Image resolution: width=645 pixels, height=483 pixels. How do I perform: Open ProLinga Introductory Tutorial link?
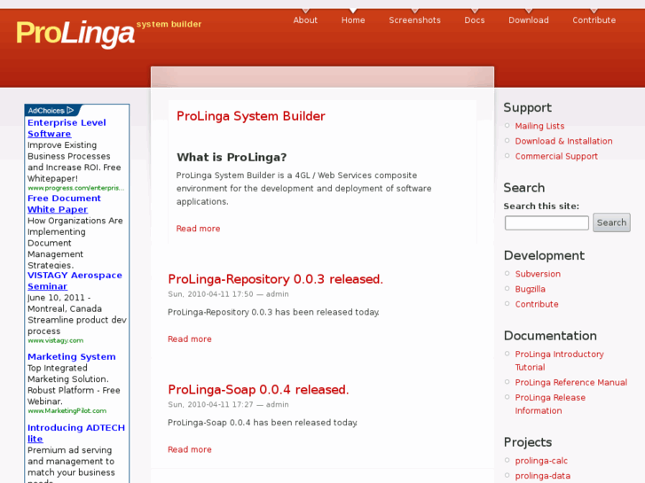coord(559,361)
